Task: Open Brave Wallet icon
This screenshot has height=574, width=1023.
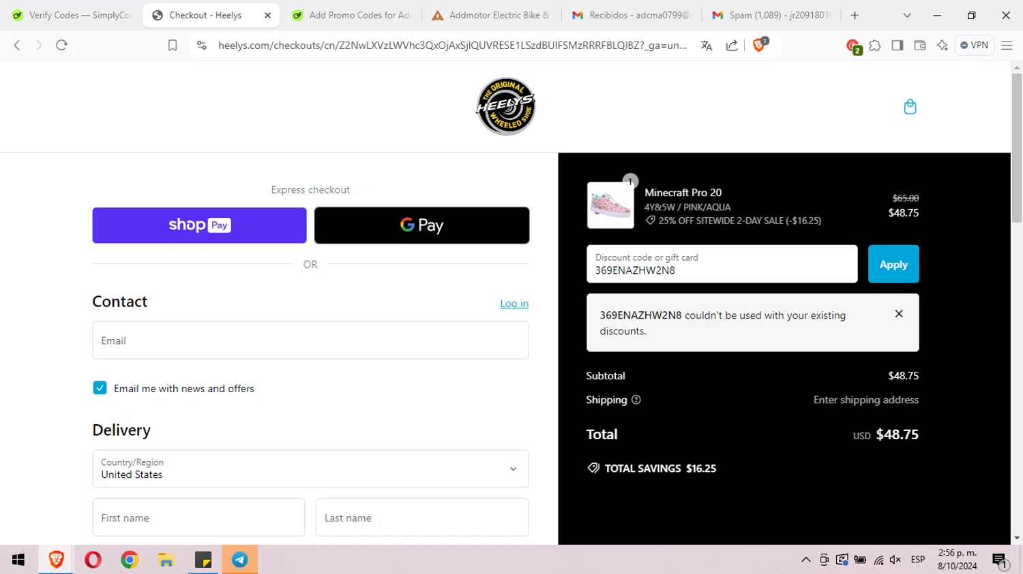Action: tap(920, 46)
